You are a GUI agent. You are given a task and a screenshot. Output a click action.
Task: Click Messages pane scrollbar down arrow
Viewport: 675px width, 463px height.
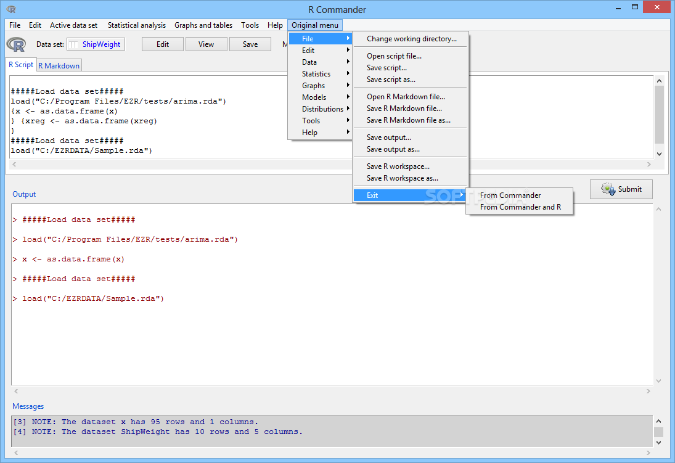coord(658,442)
